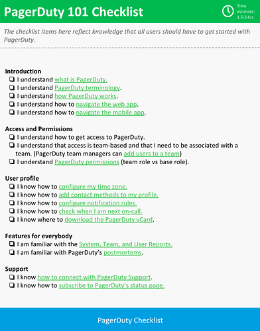The image size is (260, 331).
Task: Open 'add contact methods to my profile' link
Action: point(109,195)
